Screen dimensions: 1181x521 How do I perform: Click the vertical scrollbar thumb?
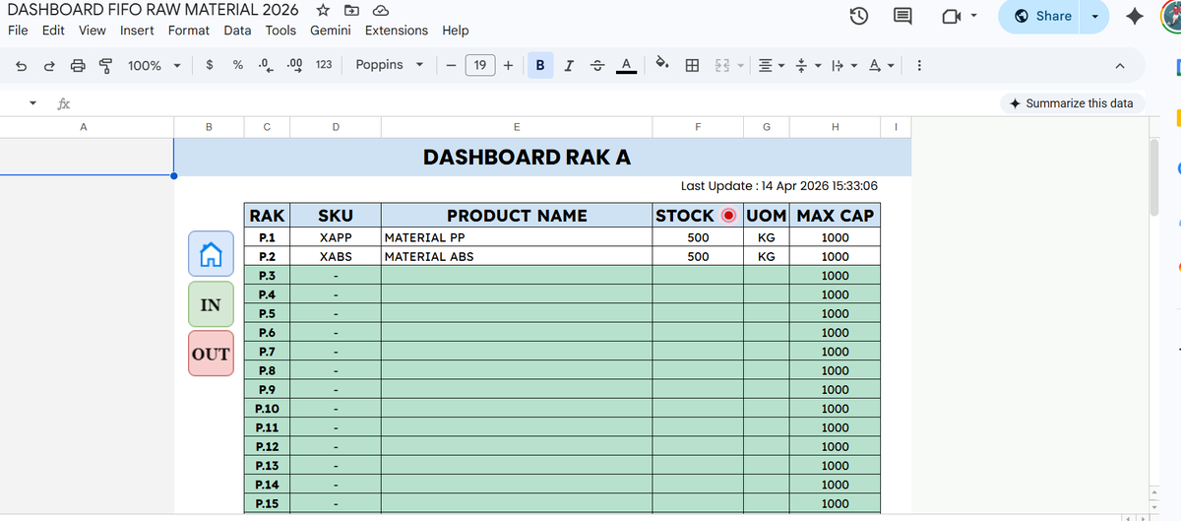tap(1154, 176)
